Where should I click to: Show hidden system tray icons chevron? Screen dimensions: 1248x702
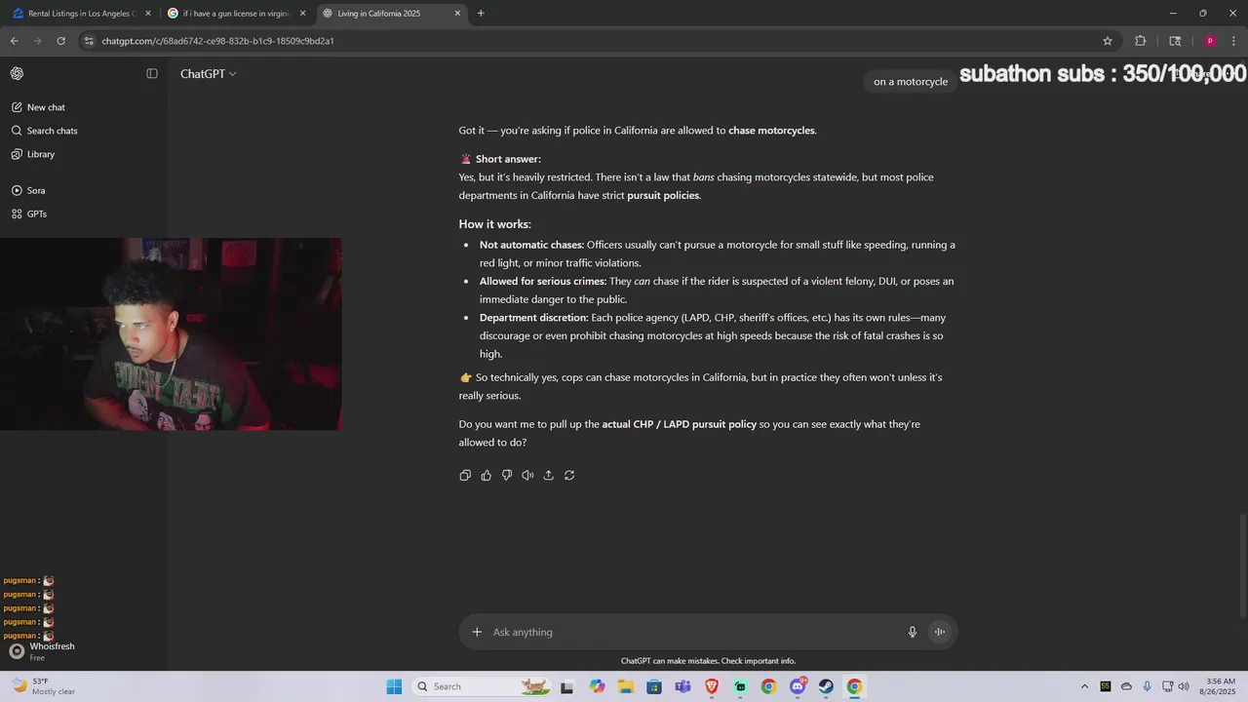click(x=1084, y=686)
